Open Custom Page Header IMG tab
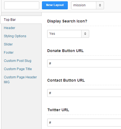 (x=20, y=79)
